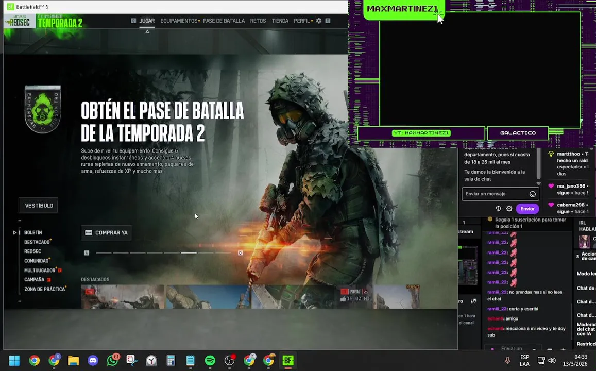Select BOLETÍN in side menu
The width and height of the screenshot is (596, 371).
33,232
